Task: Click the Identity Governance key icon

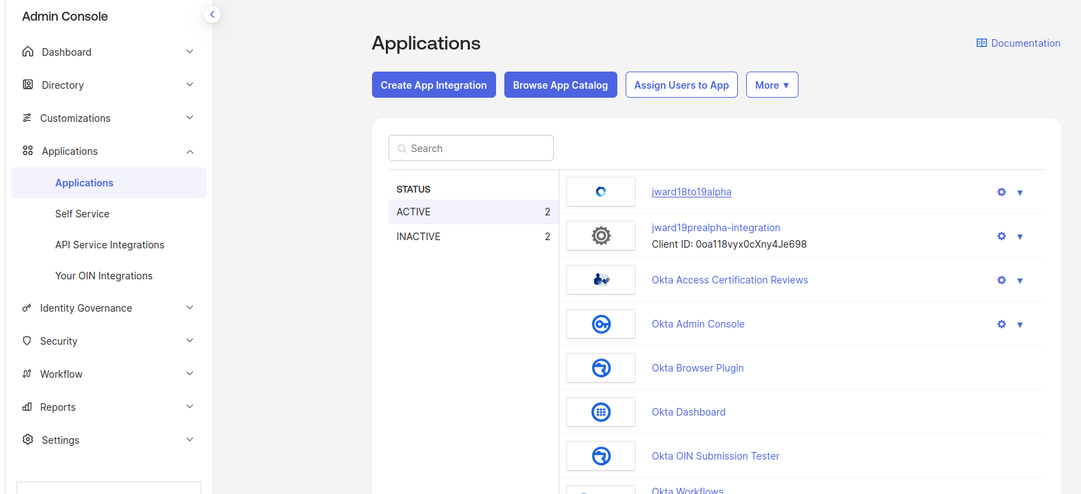Action: [27, 308]
